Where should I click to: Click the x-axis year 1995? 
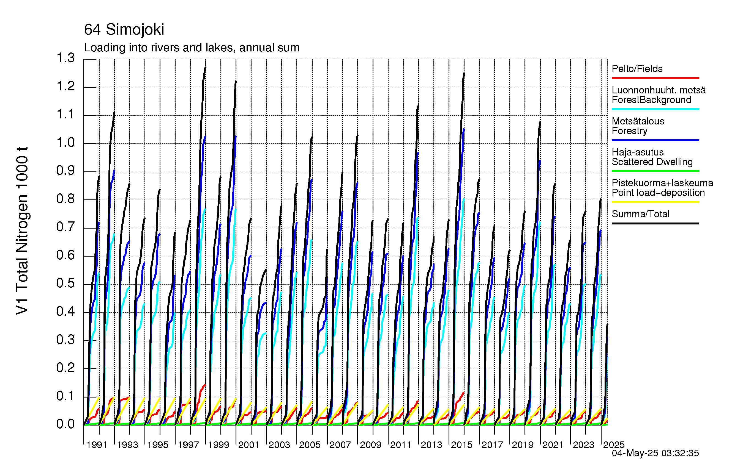point(158,445)
